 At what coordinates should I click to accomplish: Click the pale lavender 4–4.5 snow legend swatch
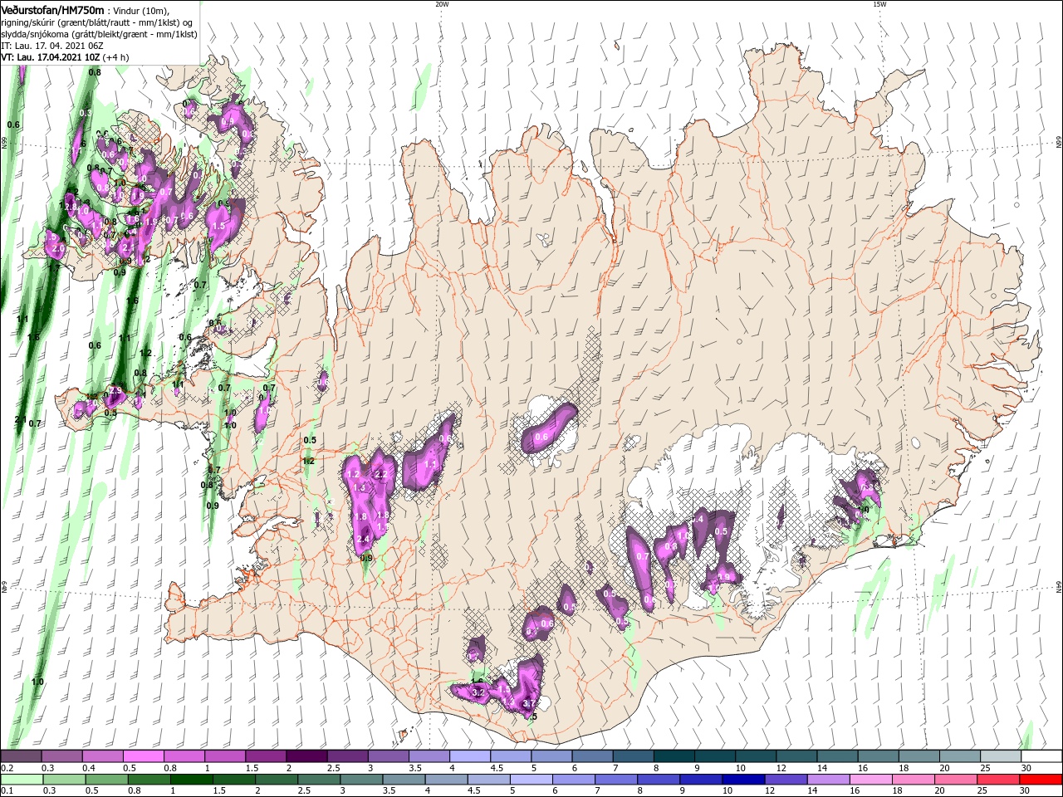[470, 755]
